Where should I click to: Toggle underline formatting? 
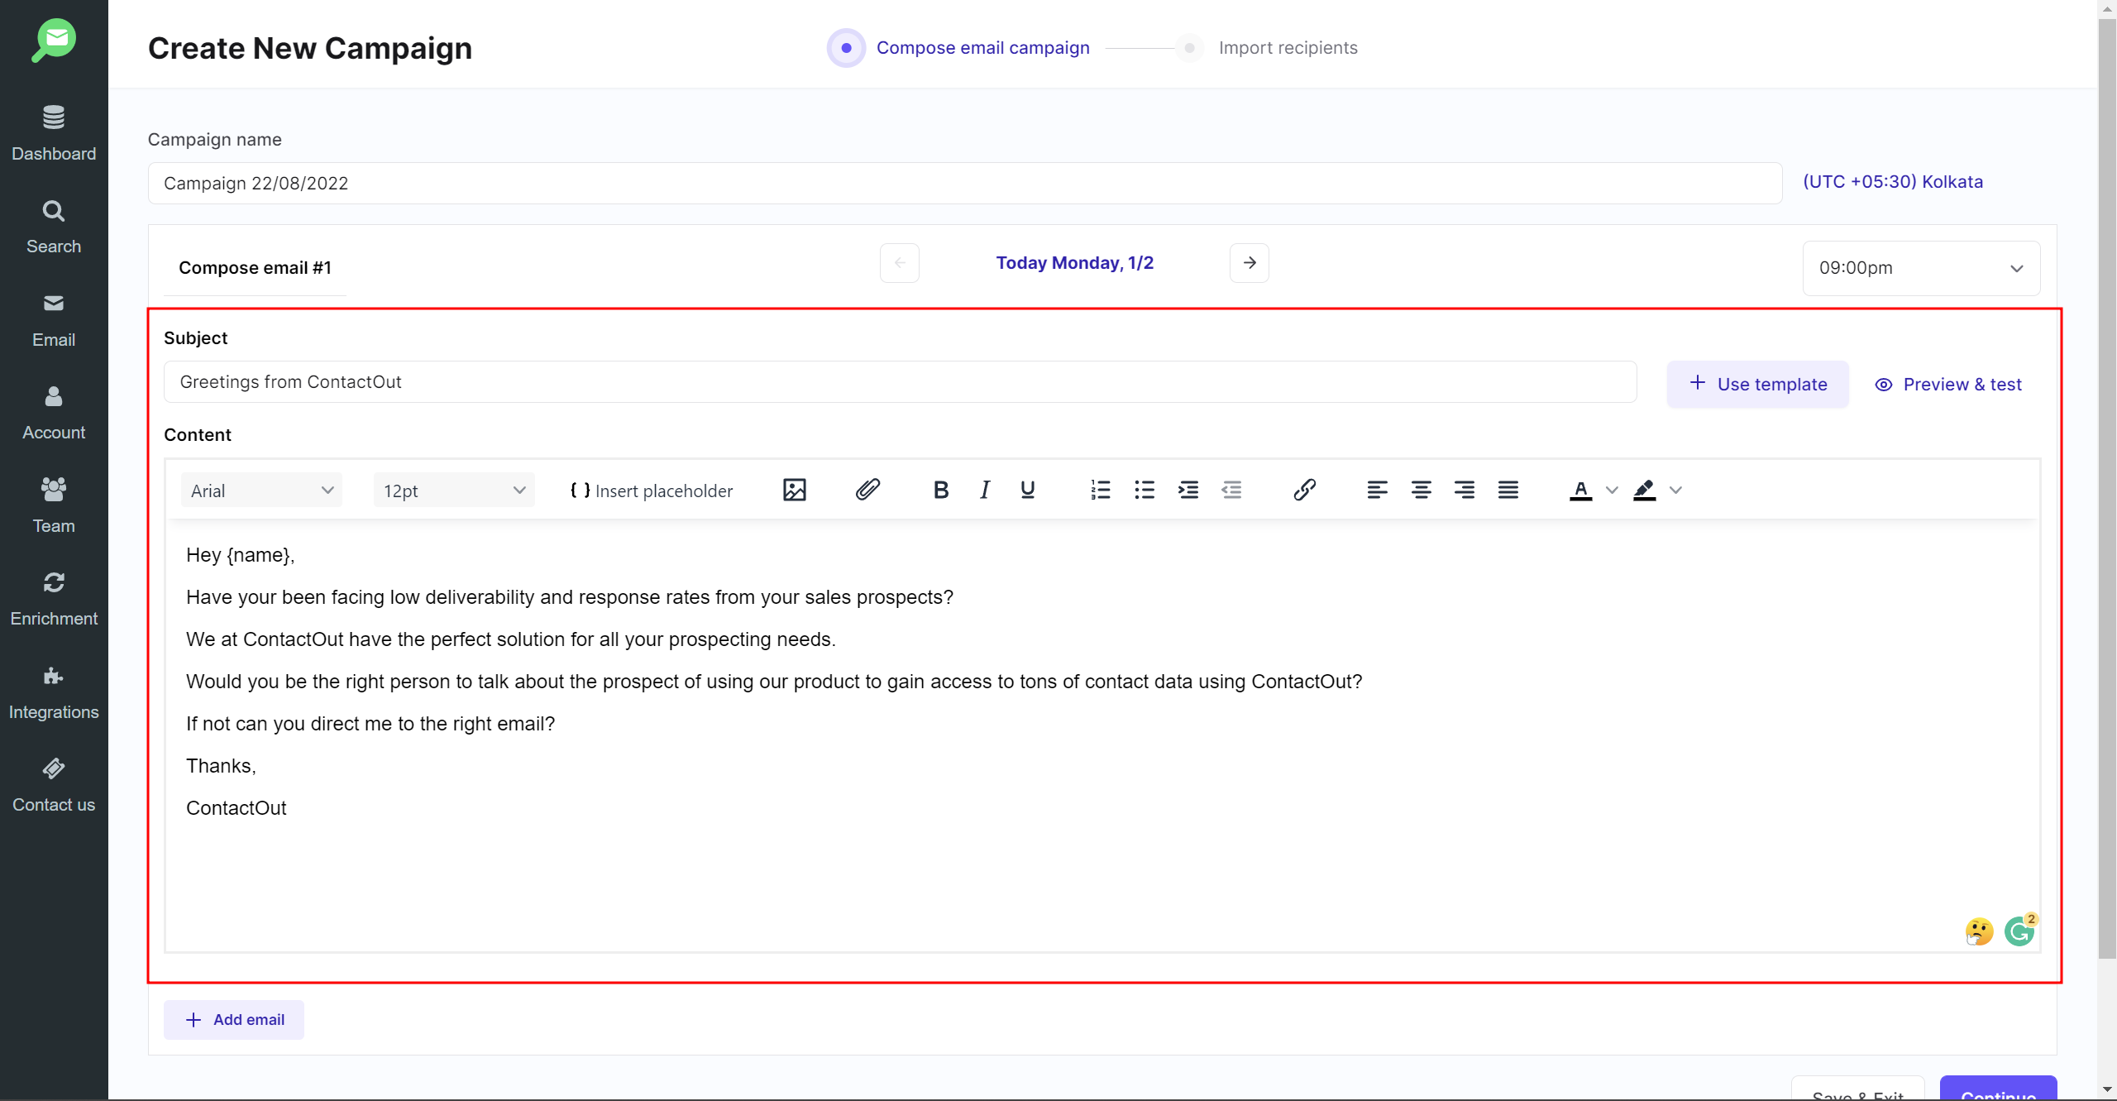click(x=1028, y=491)
